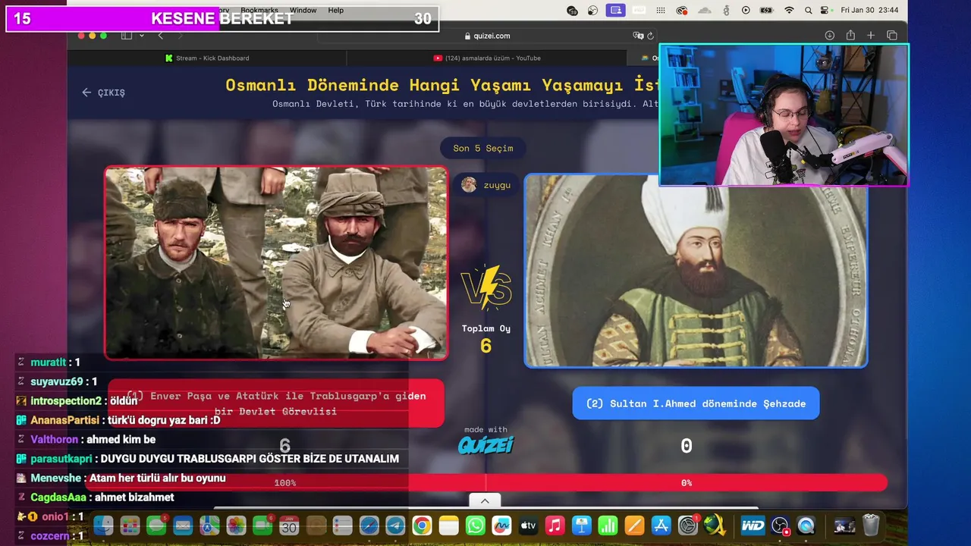Open Finder from the Dock

coord(103,526)
